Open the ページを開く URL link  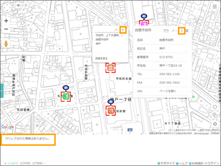[168, 91]
